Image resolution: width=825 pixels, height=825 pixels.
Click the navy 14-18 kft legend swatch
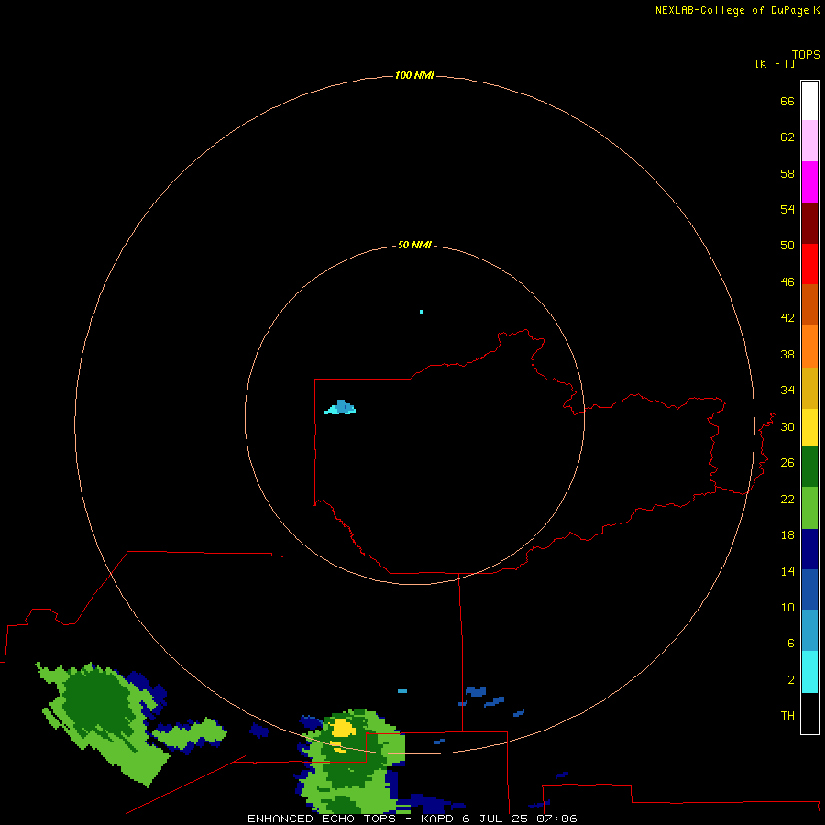pos(809,549)
